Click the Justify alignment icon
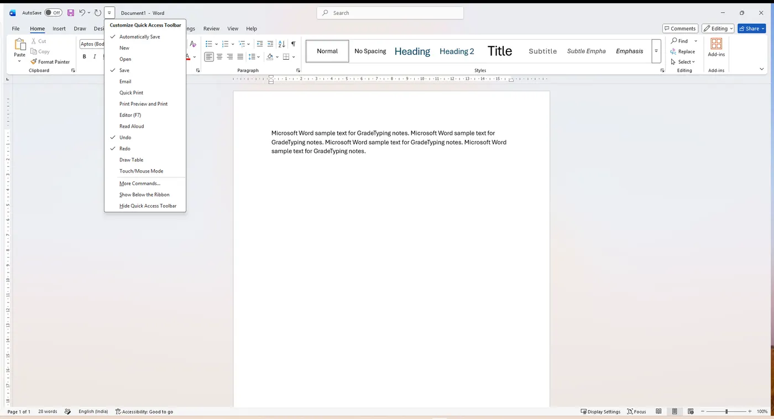 [x=240, y=56]
